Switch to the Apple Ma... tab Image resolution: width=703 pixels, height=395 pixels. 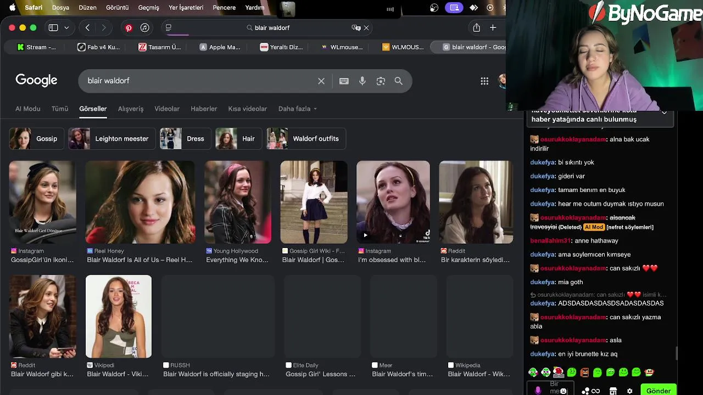pyautogui.click(x=220, y=47)
